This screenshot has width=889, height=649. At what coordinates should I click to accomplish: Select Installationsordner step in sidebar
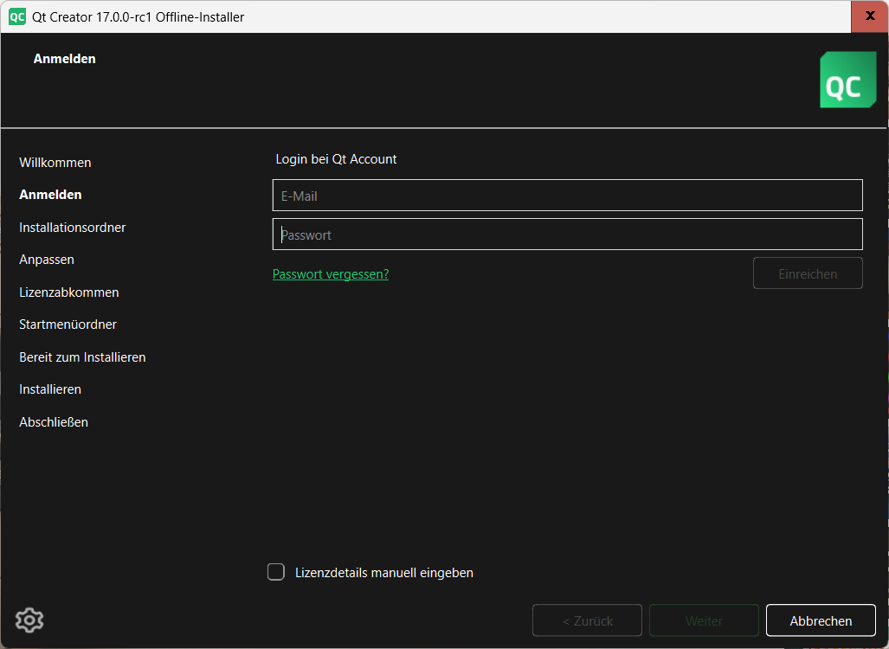tap(73, 228)
